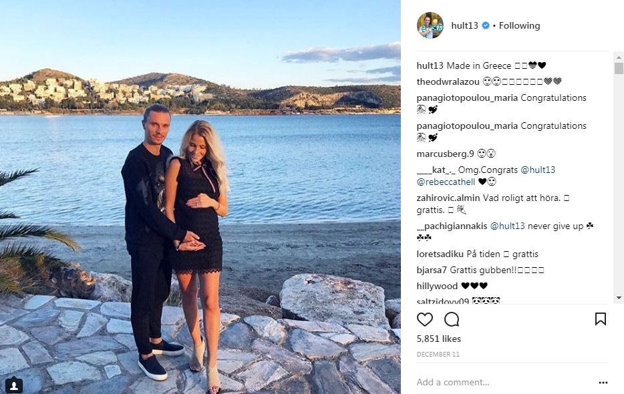Viewport: 624px width, 394px height.
Task: Like the post with the heart icon
Action: tap(425, 319)
